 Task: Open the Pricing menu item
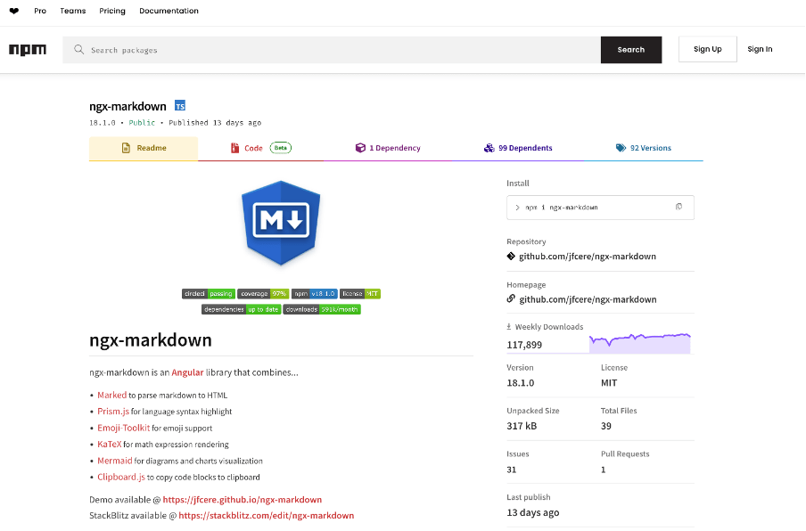pyautogui.click(x=112, y=11)
